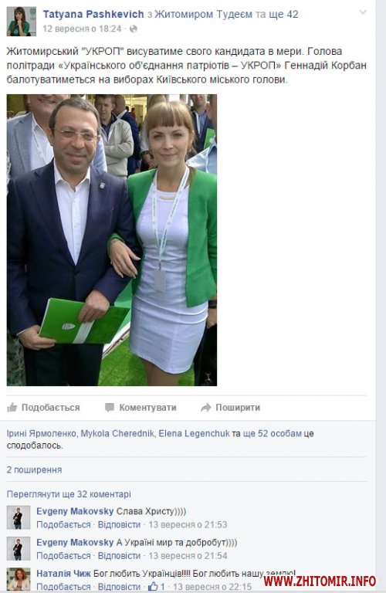
Task: Expand 'Переглянути ще 32 коментарі'
Action: click(x=69, y=494)
